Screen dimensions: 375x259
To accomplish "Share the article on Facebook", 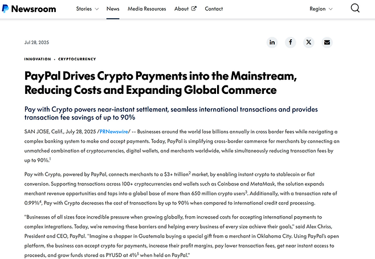I will click(290, 42).
